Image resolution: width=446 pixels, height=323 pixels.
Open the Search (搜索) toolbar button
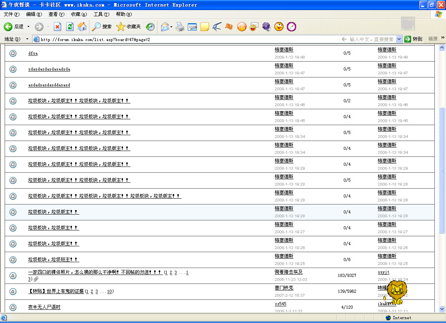pos(101,27)
